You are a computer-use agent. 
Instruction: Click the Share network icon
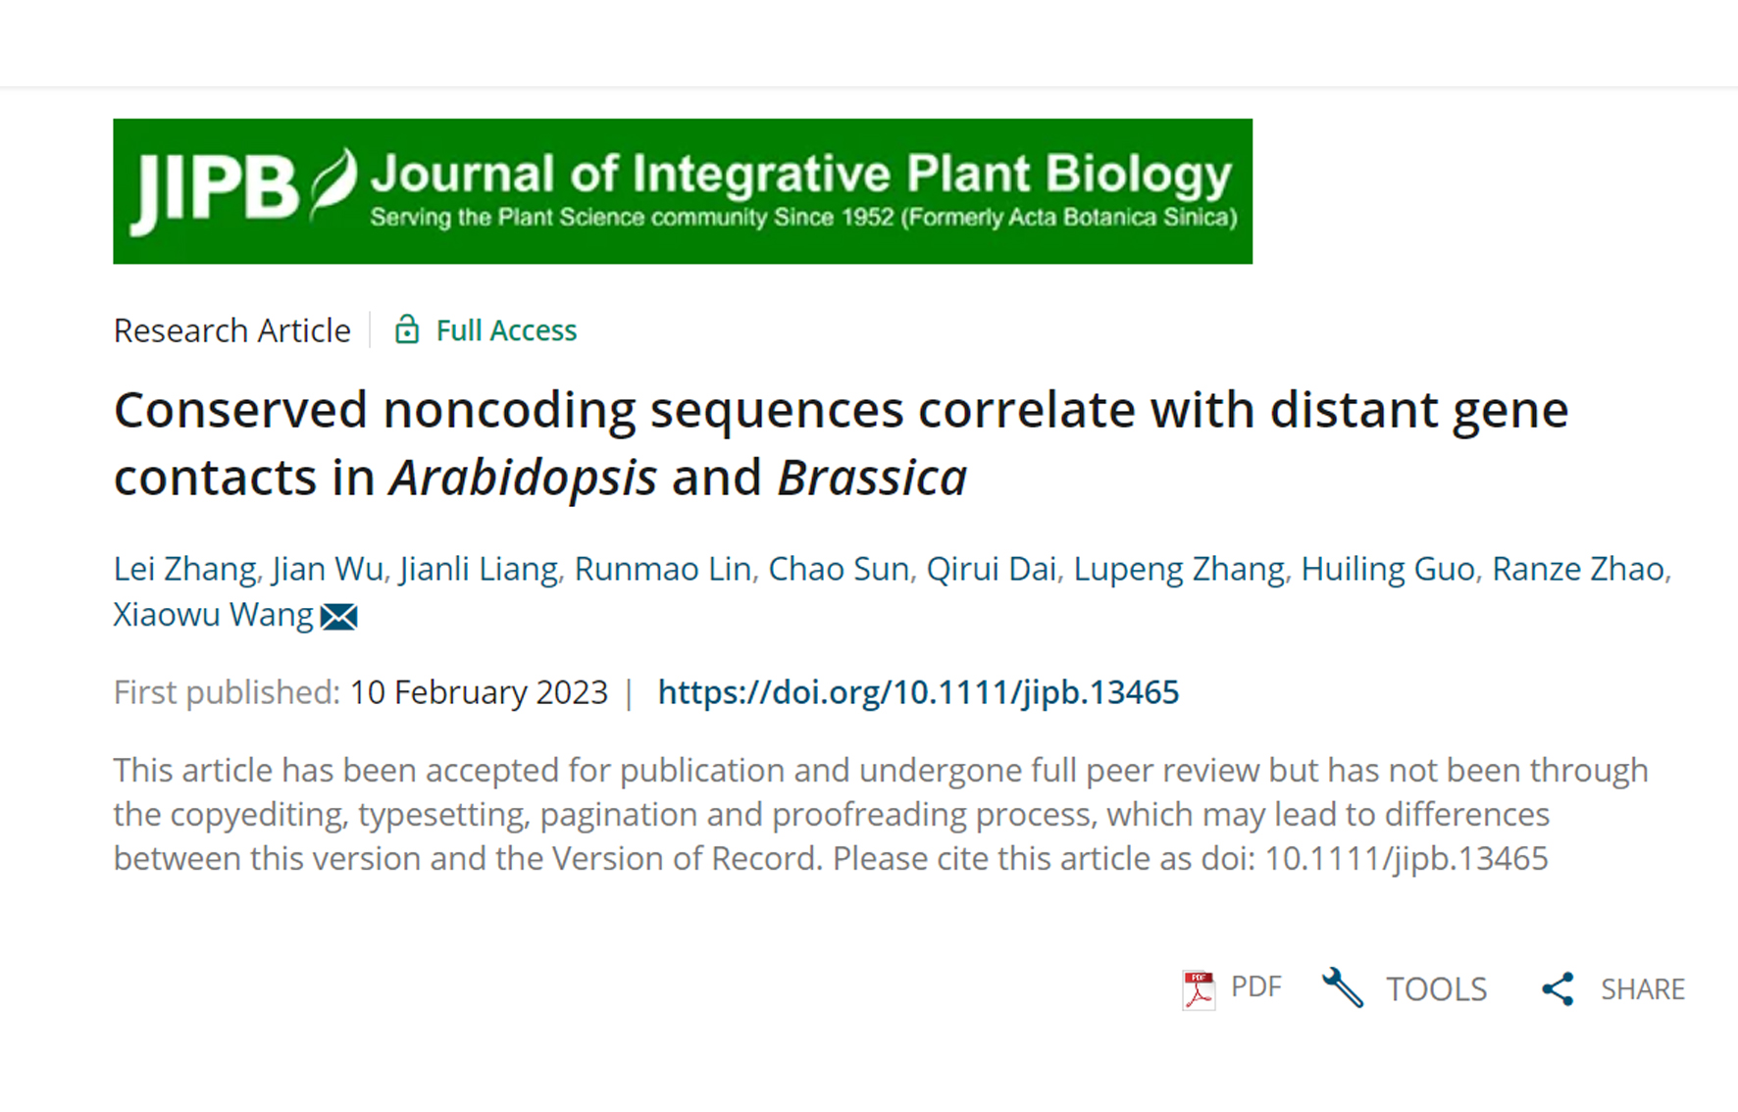(1558, 988)
